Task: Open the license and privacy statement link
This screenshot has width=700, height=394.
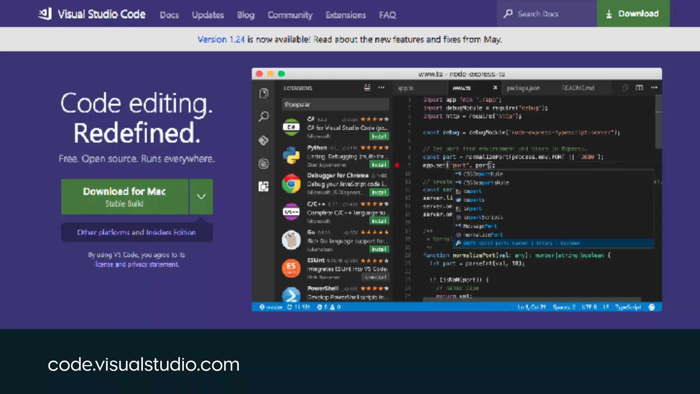Action: tap(137, 264)
